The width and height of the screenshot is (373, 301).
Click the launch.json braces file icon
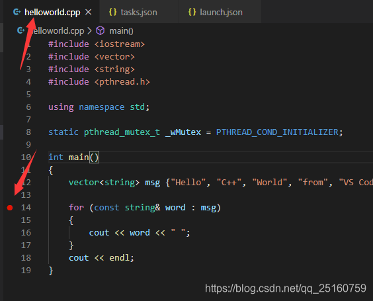[192, 12]
